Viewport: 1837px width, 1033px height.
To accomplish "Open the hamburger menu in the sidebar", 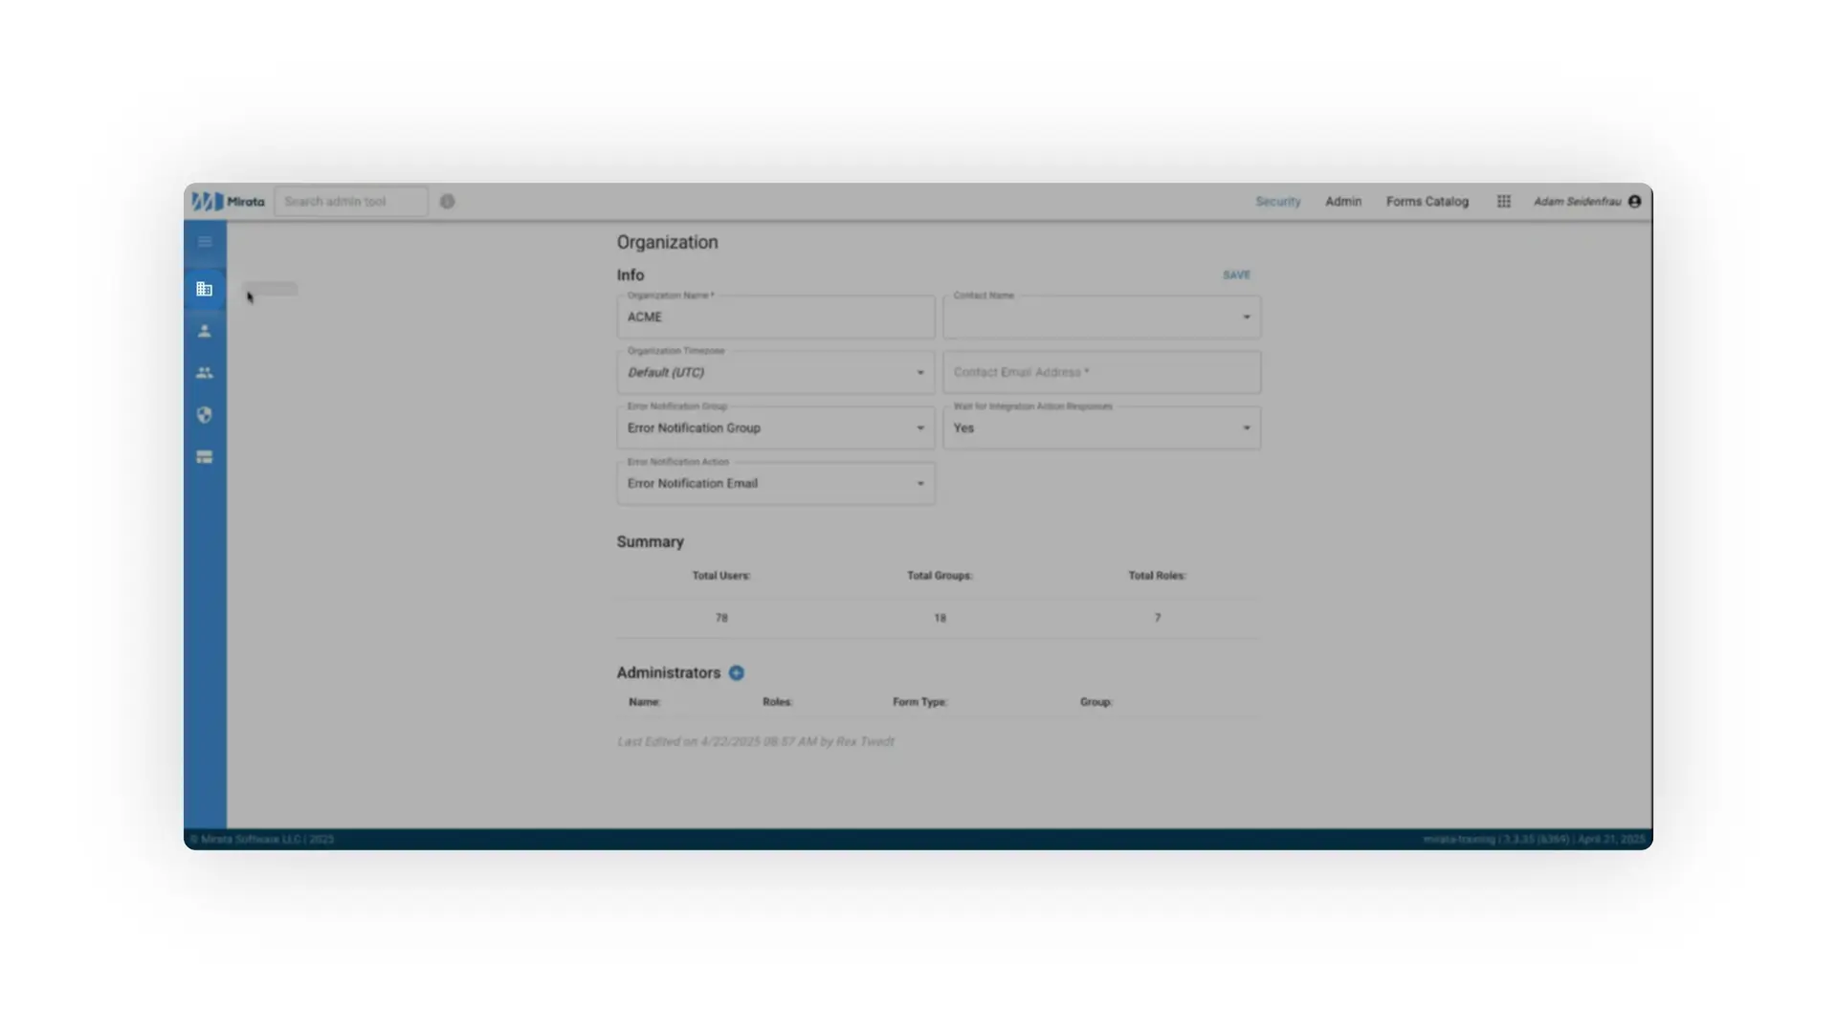I will point(204,241).
